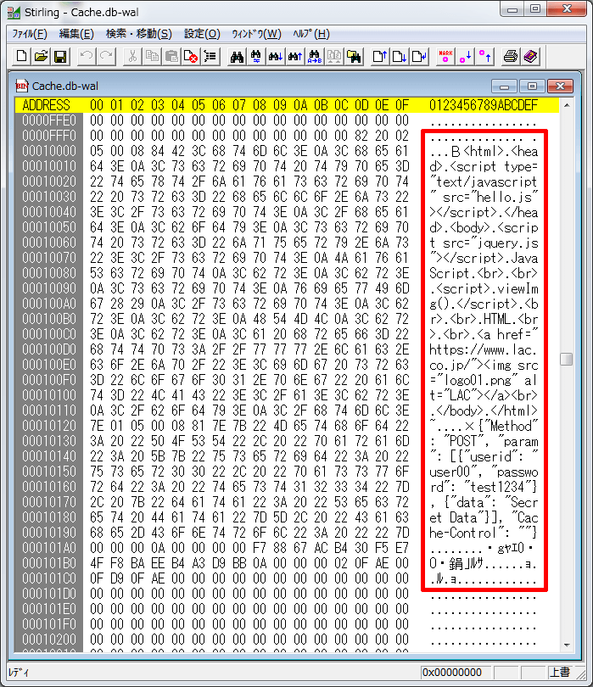The image size is (593, 687).
Task: Click the previous mark up arrow icon
Action: point(484,57)
